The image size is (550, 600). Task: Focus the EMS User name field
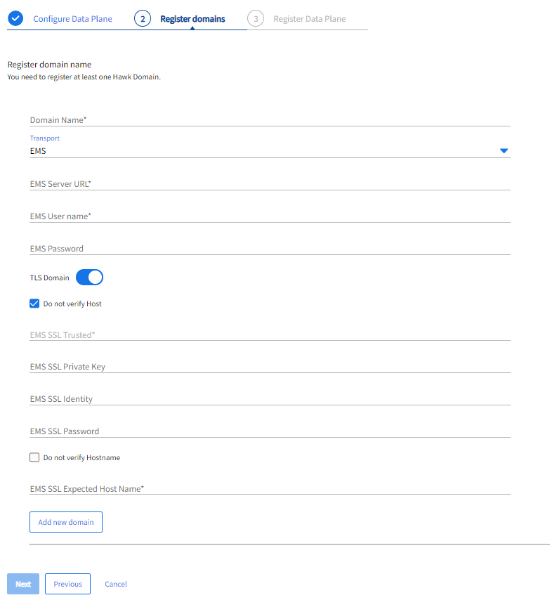[270, 216]
